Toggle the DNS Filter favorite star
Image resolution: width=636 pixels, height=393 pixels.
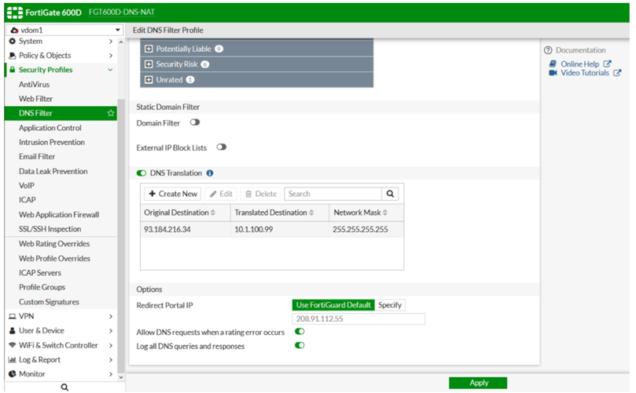tap(110, 113)
